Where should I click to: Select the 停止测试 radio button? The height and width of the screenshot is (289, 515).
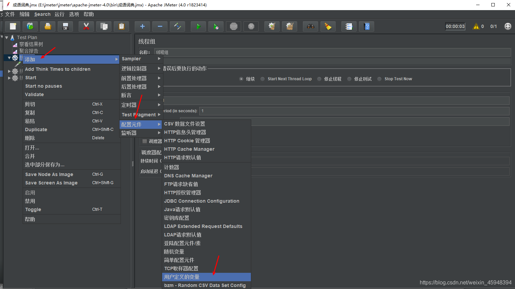(349, 79)
